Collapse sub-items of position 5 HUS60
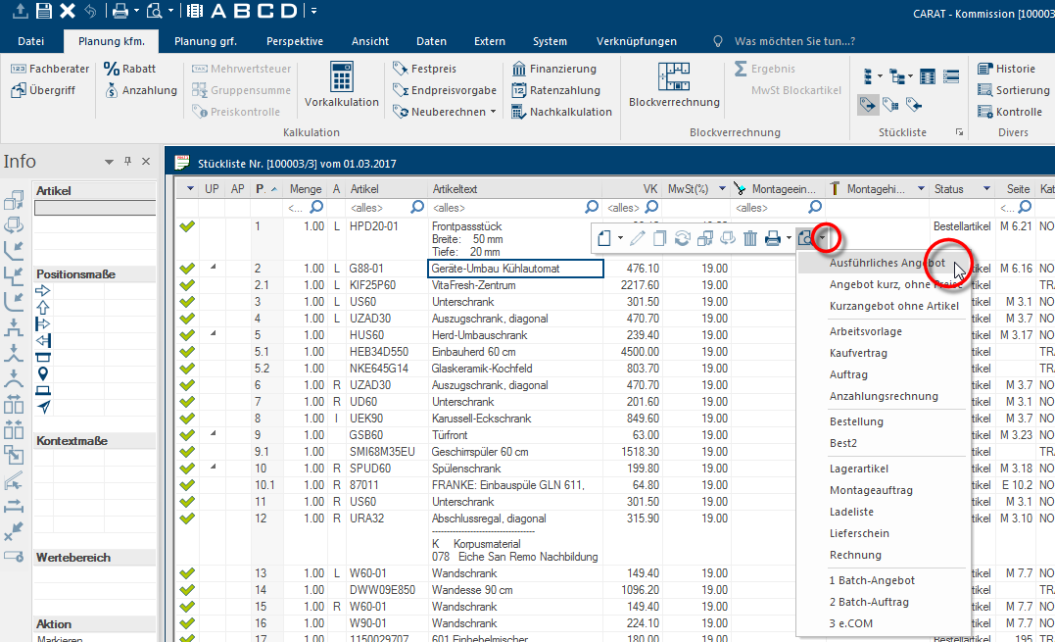The height and width of the screenshot is (642, 1055). click(212, 334)
